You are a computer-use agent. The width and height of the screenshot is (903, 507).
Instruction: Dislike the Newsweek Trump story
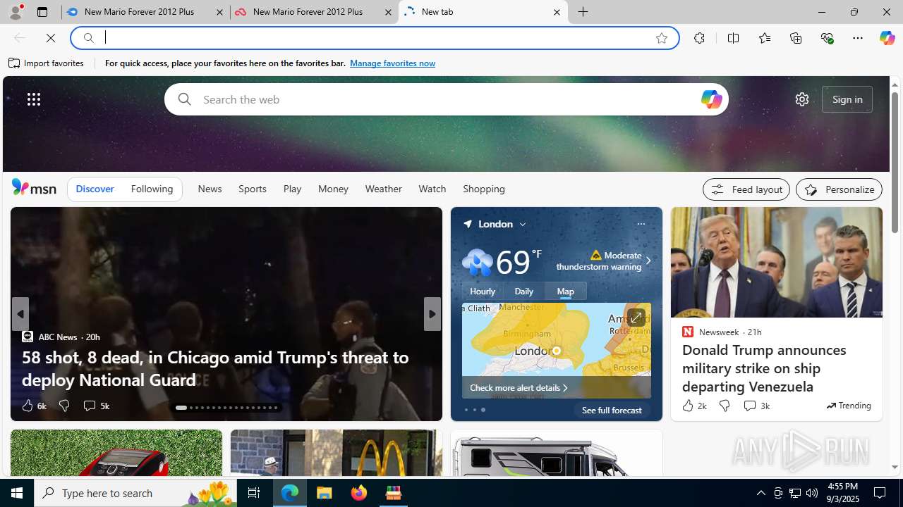coord(725,406)
